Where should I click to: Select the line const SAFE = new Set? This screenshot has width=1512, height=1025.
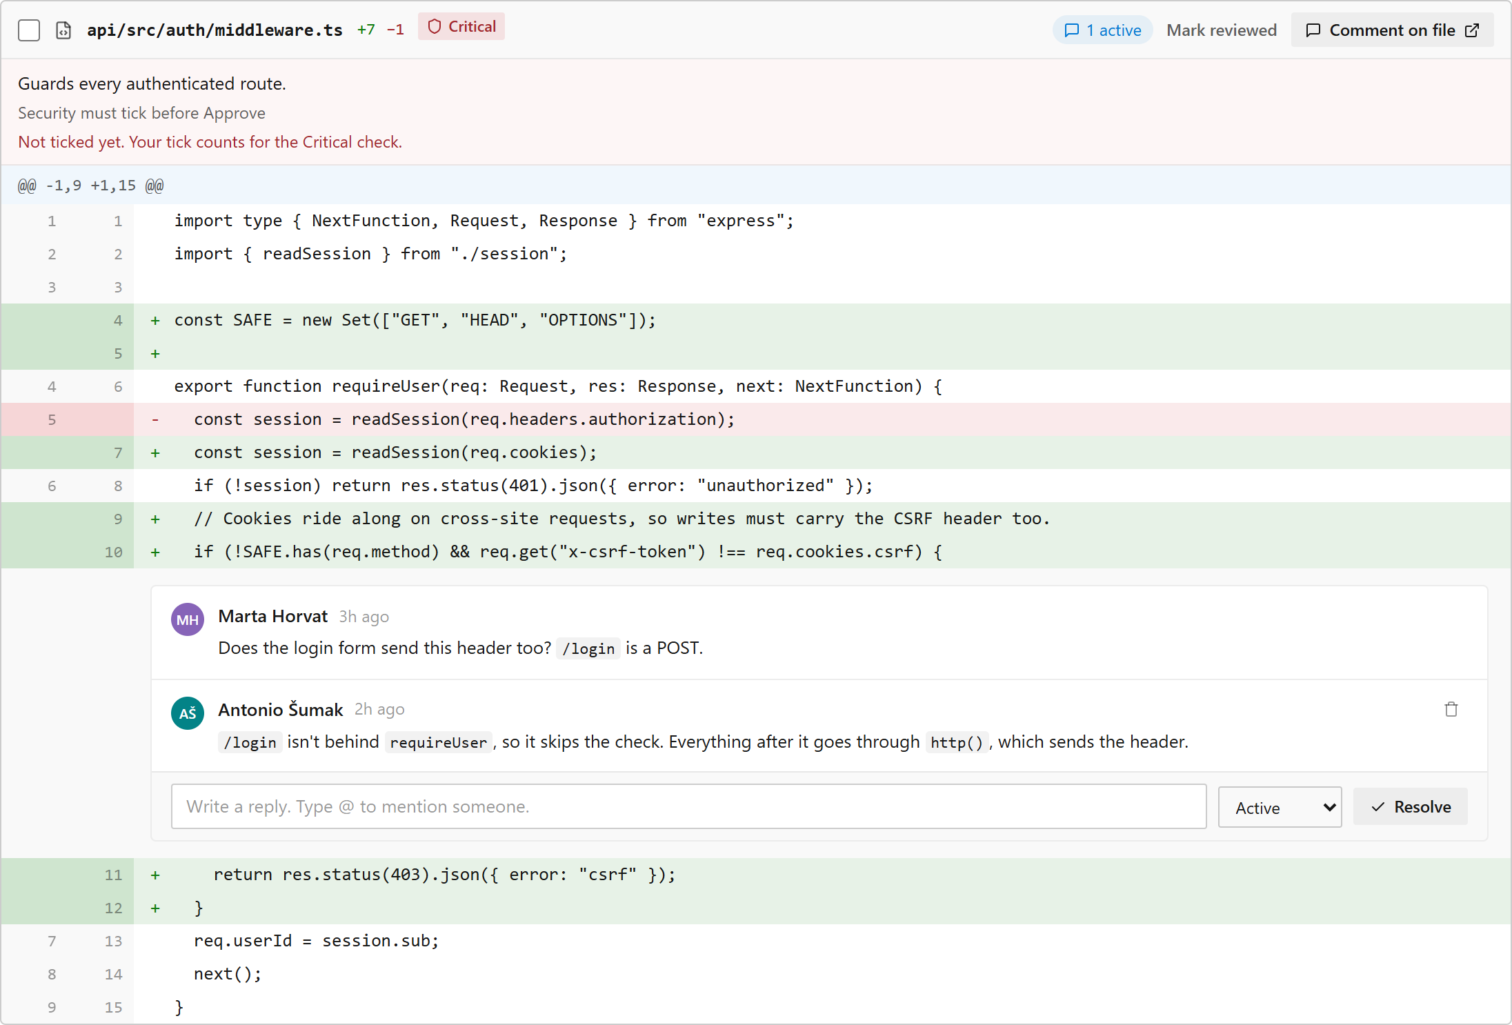[x=756, y=320]
